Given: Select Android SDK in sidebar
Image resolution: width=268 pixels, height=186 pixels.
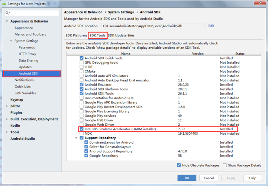Looking at the screenshot, I should 32,74.
